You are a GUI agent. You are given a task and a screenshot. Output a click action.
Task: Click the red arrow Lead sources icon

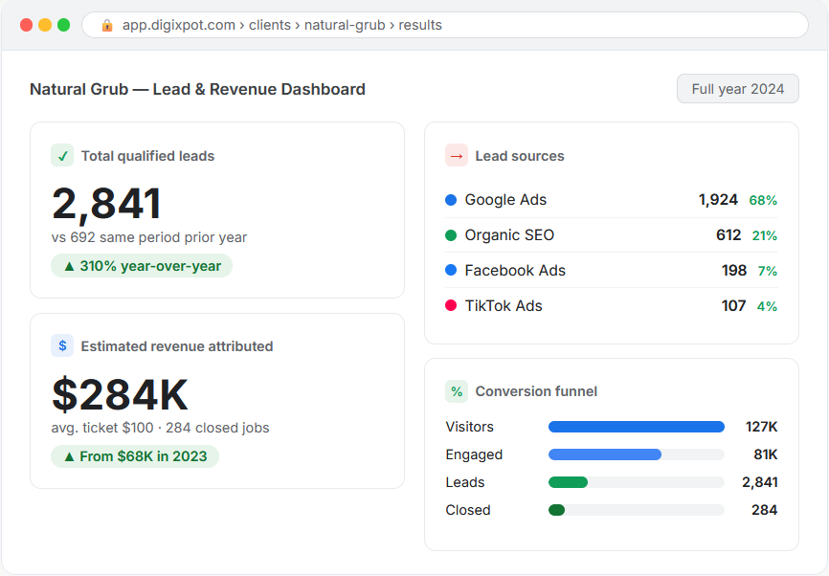pos(457,155)
